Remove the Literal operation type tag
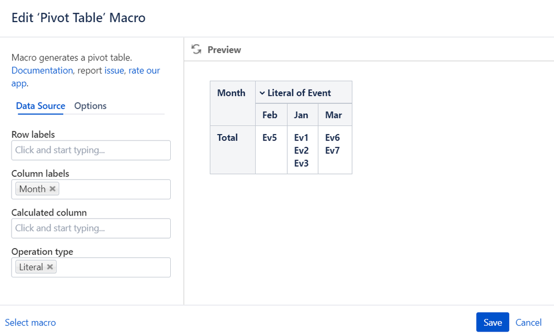554x335 pixels. pos(50,267)
